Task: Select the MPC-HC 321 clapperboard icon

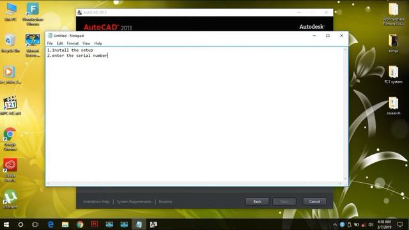Action: (x=10, y=105)
